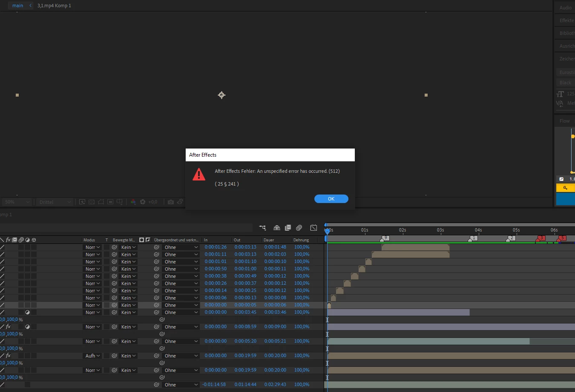Click the fx effects column header icon
Image resolution: width=575 pixels, height=392 pixels.
point(8,240)
